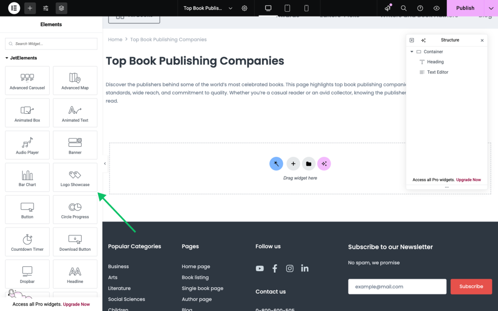The image size is (498, 311).
Task: Click Upgrade Now in the Elements panel
Action: [76, 304]
